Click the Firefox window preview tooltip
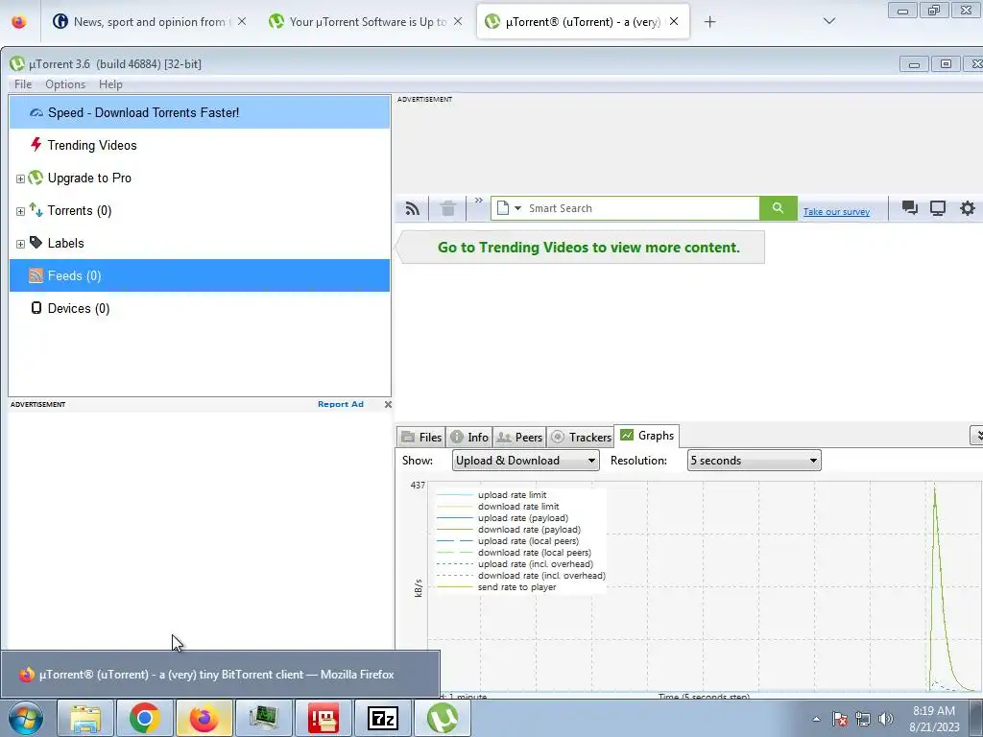983x737 pixels. [x=220, y=675]
